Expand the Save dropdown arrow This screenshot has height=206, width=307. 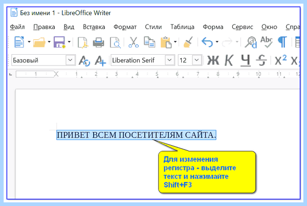(x=69, y=42)
